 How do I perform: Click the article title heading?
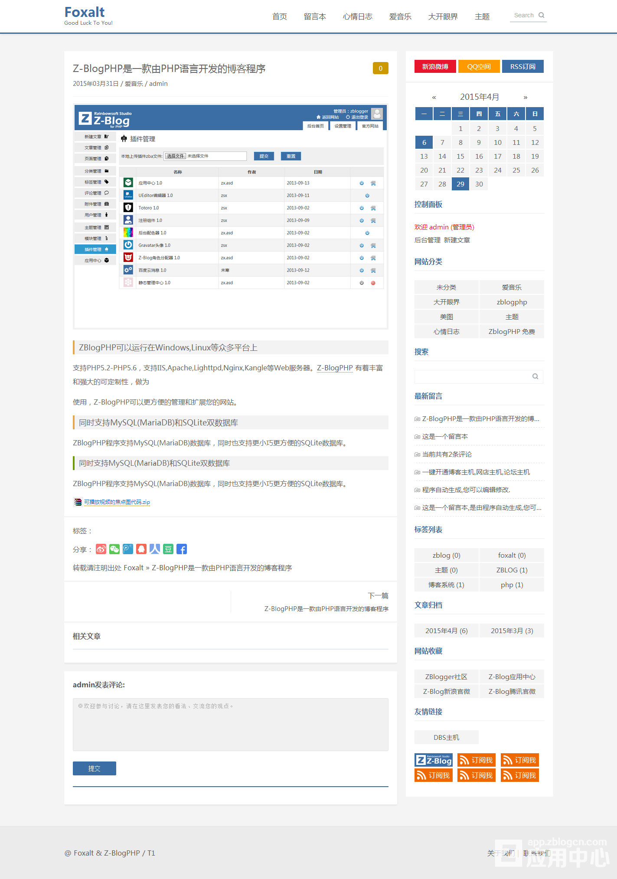(x=169, y=69)
